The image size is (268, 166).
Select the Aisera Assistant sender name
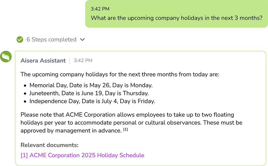(43, 61)
